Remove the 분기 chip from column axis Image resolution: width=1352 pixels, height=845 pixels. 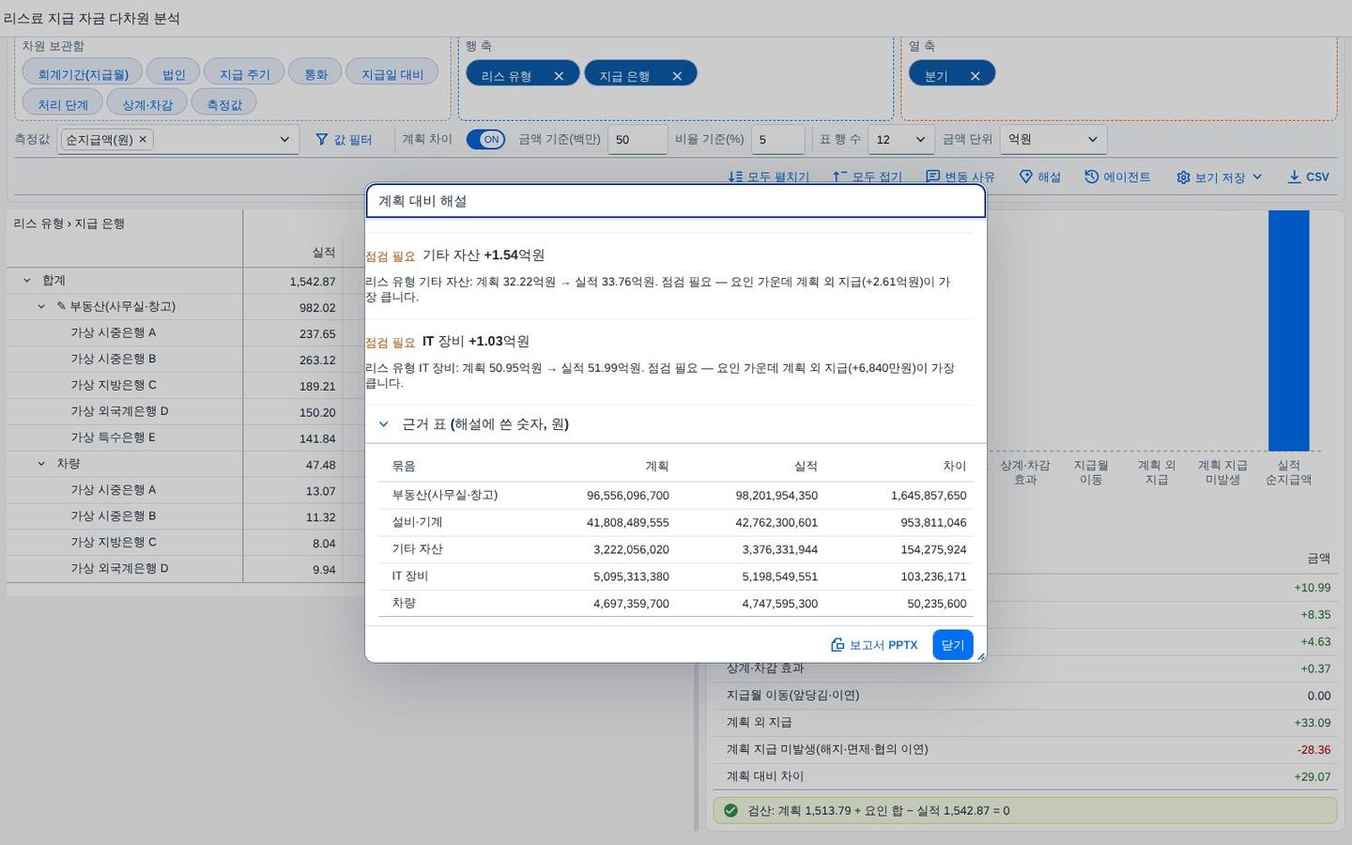[x=975, y=76]
